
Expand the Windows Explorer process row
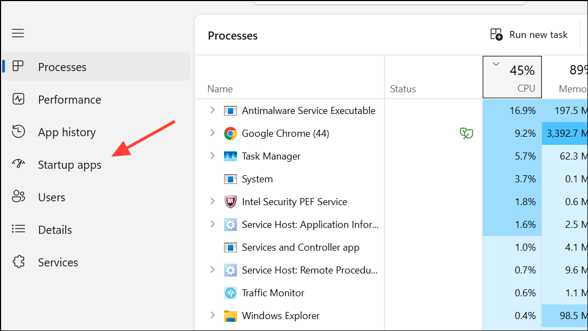point(212,315)
